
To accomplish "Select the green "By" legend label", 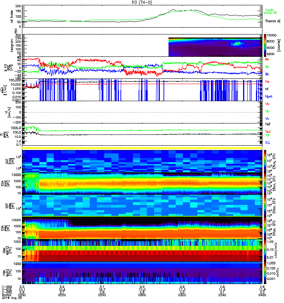I will click(x=267, y=67).
